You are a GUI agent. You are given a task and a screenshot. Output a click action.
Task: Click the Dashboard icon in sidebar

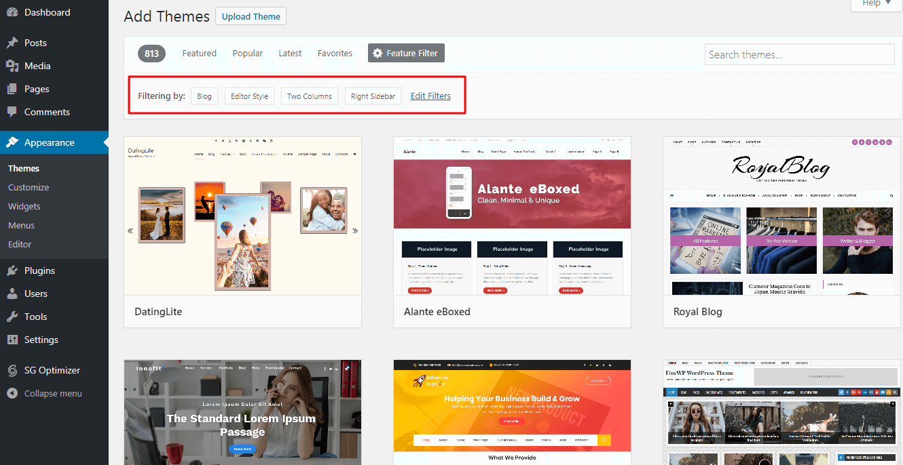[x=12, y=12]
